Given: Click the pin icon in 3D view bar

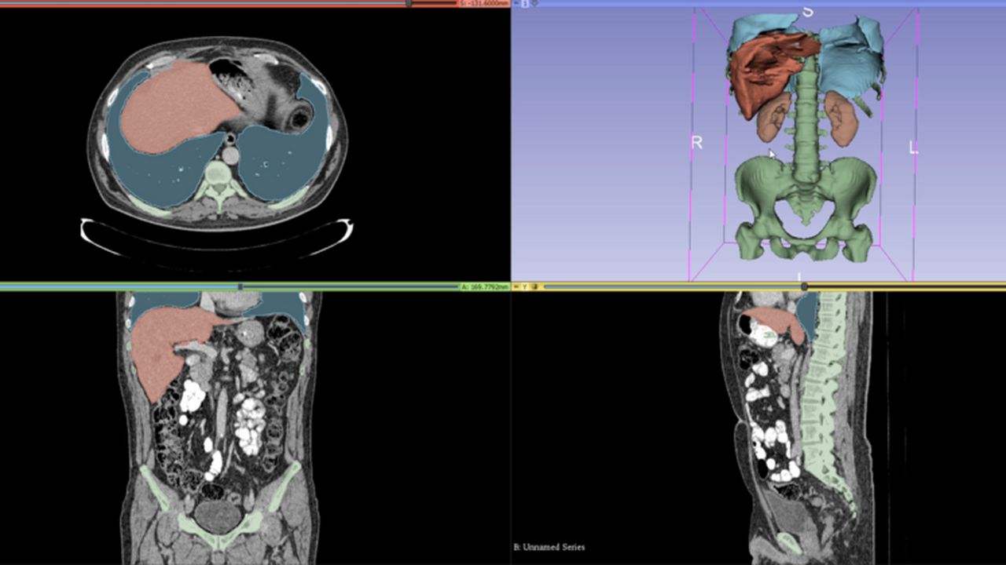Looking at the screenshot, I should coord(516,4).
